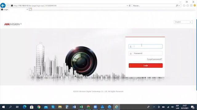Open Word from the taskbar
197x110 pixels.
tap(74, 107)
